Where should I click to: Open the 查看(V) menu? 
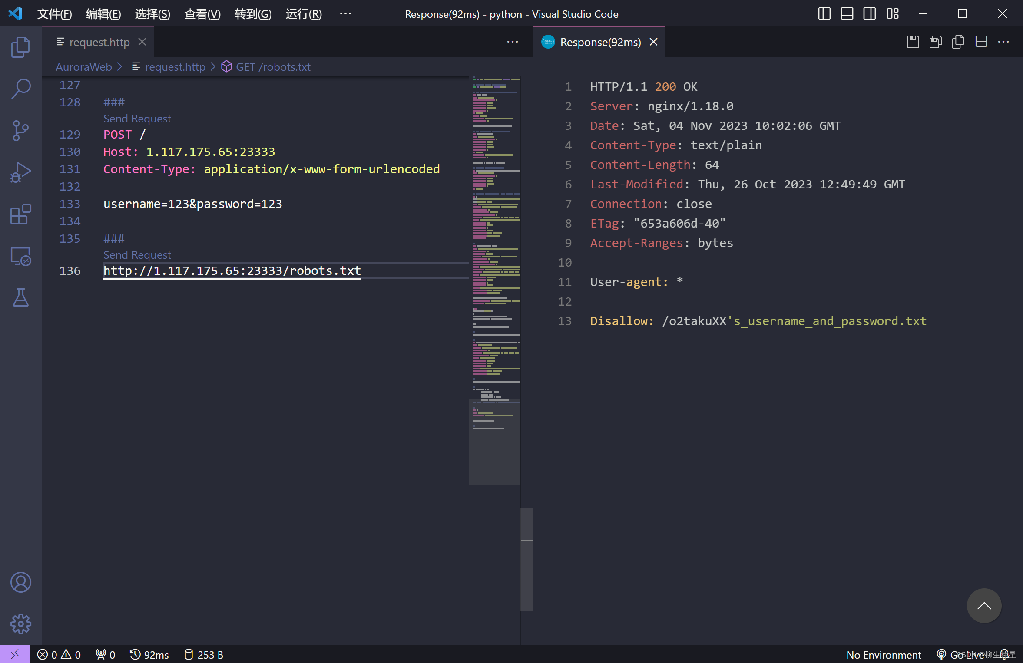[x=202, y=14]
